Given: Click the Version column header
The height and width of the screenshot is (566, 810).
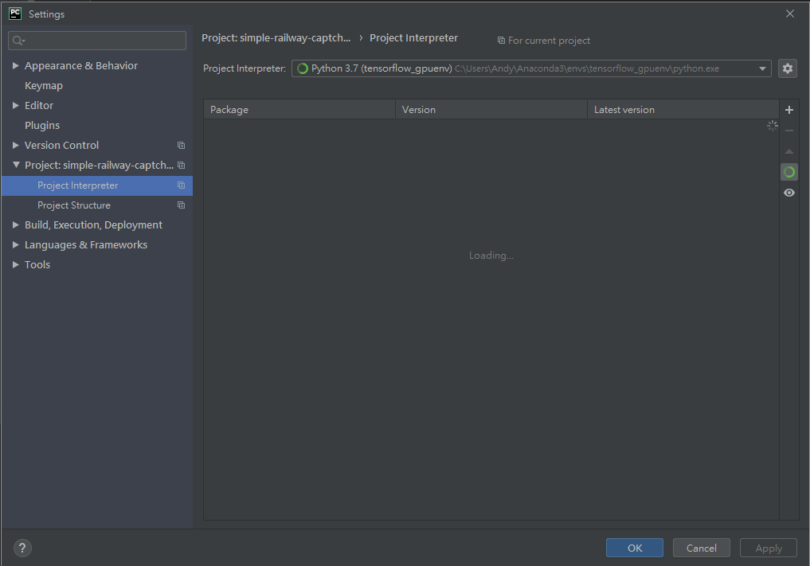Looking at the screenshot, I should 491,110.
